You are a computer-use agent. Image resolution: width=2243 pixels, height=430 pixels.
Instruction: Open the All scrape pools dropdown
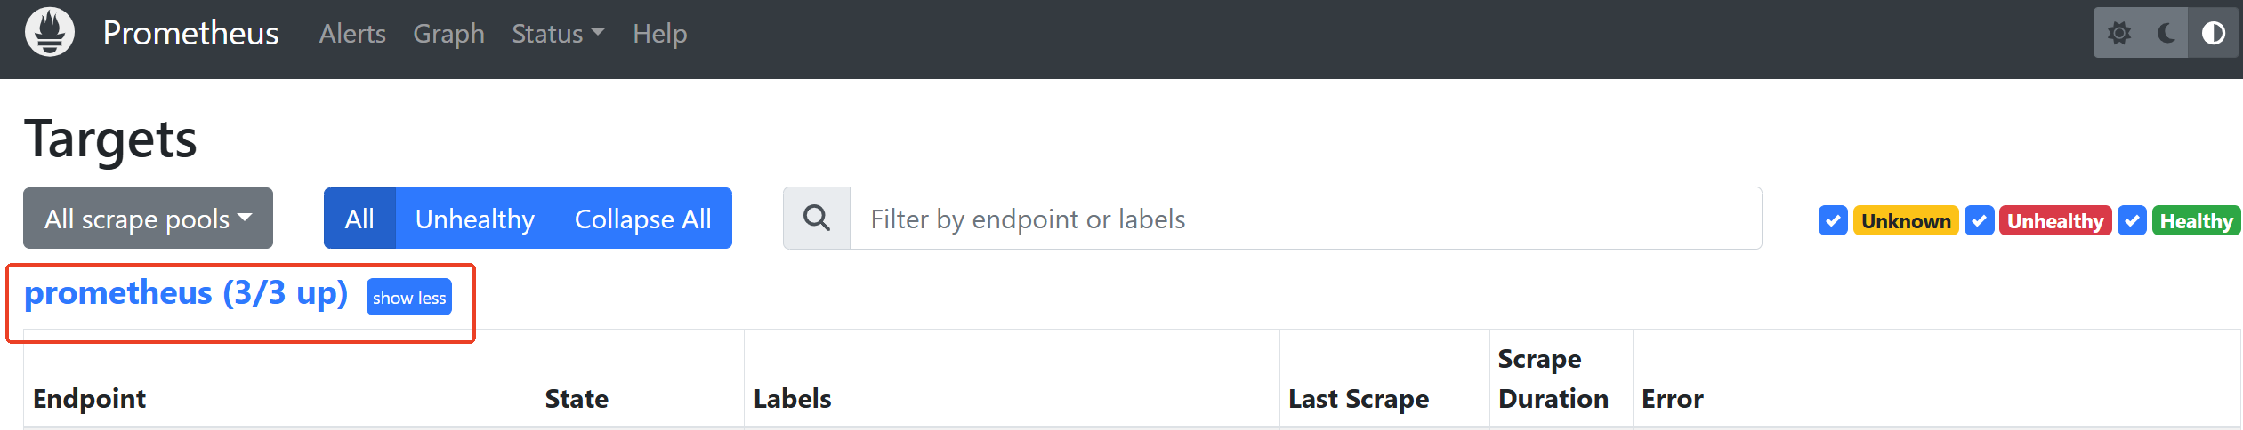(x=148, y=219)
